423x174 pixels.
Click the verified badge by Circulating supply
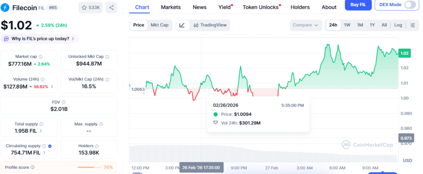click(x=50, y=146)
